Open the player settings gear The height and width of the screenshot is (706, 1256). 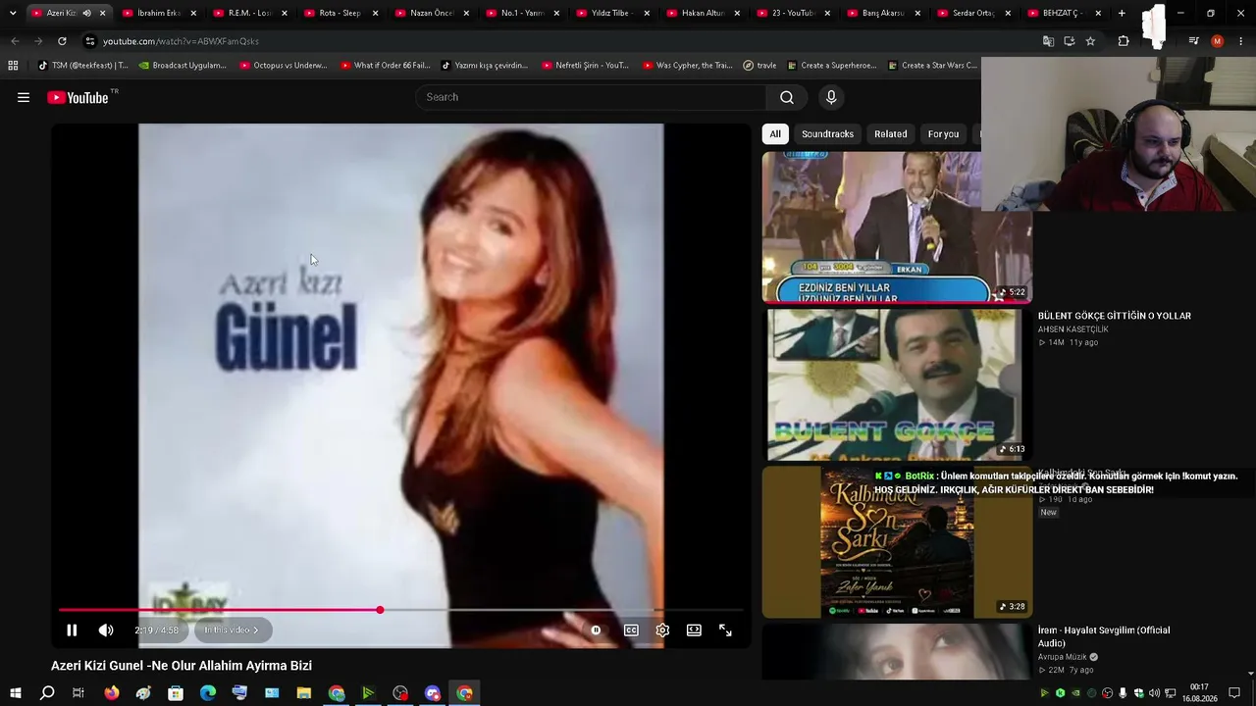click(662, 630)
